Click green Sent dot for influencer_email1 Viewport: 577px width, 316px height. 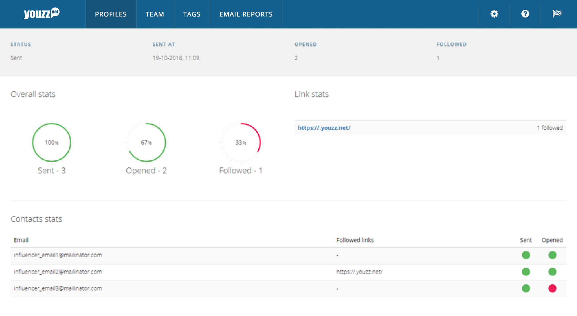pyautogui.click(x=526, y=255)
